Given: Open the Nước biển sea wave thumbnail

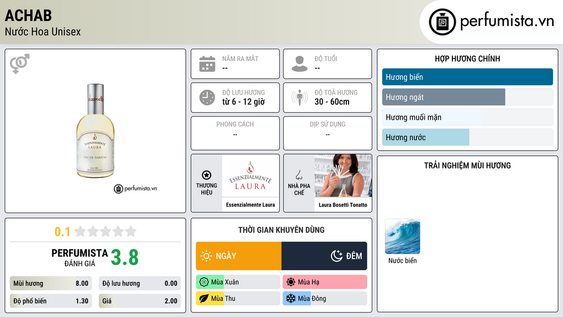Looking at the screenshot, I should 402,237.
